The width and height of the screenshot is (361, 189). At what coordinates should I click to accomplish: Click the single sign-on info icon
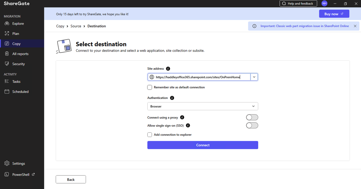pos(188,125)
